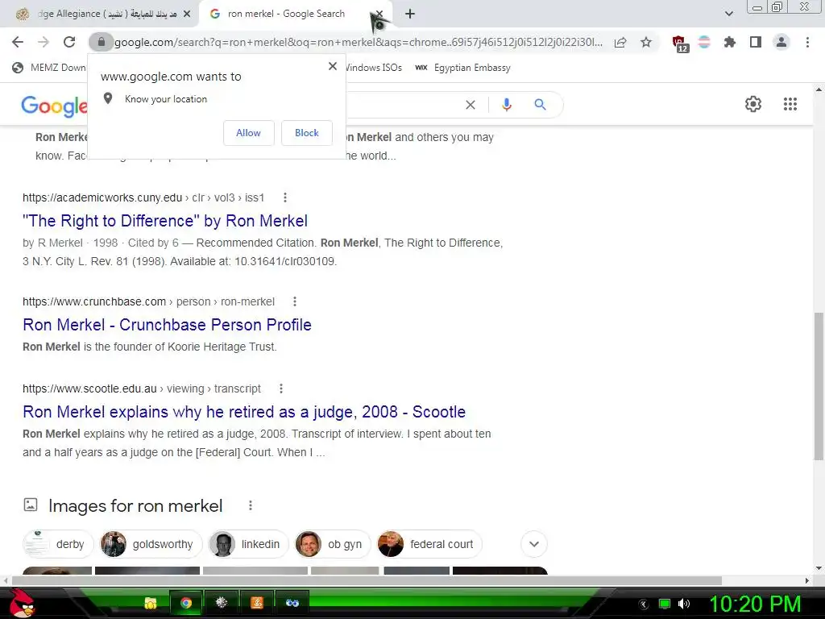Image resolution: width=825 pixels, height=619 pixels.
Task: Open options for the Scootle result
Action: tap(281, 388)
